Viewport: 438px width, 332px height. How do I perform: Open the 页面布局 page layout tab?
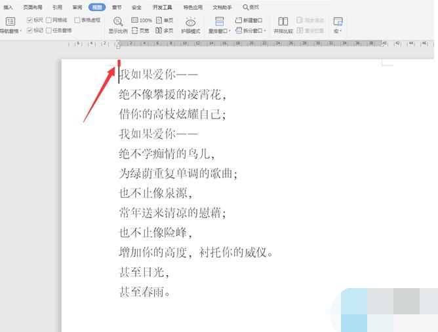point(33,7)
